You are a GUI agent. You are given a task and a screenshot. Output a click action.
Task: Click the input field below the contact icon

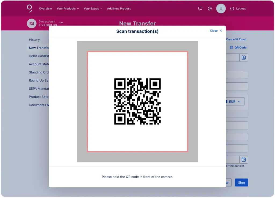tap(237, 75)
